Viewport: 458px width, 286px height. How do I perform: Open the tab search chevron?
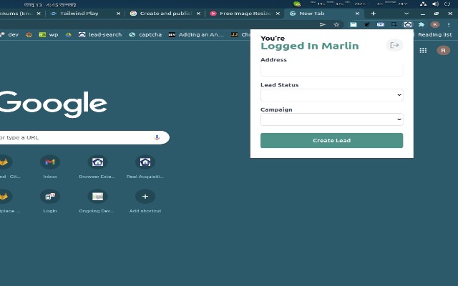click(406, 14)
